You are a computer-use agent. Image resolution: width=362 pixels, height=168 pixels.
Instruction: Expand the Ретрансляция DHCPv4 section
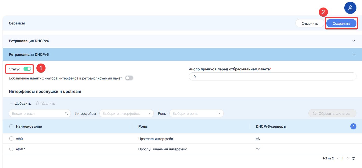click(353, 41)
